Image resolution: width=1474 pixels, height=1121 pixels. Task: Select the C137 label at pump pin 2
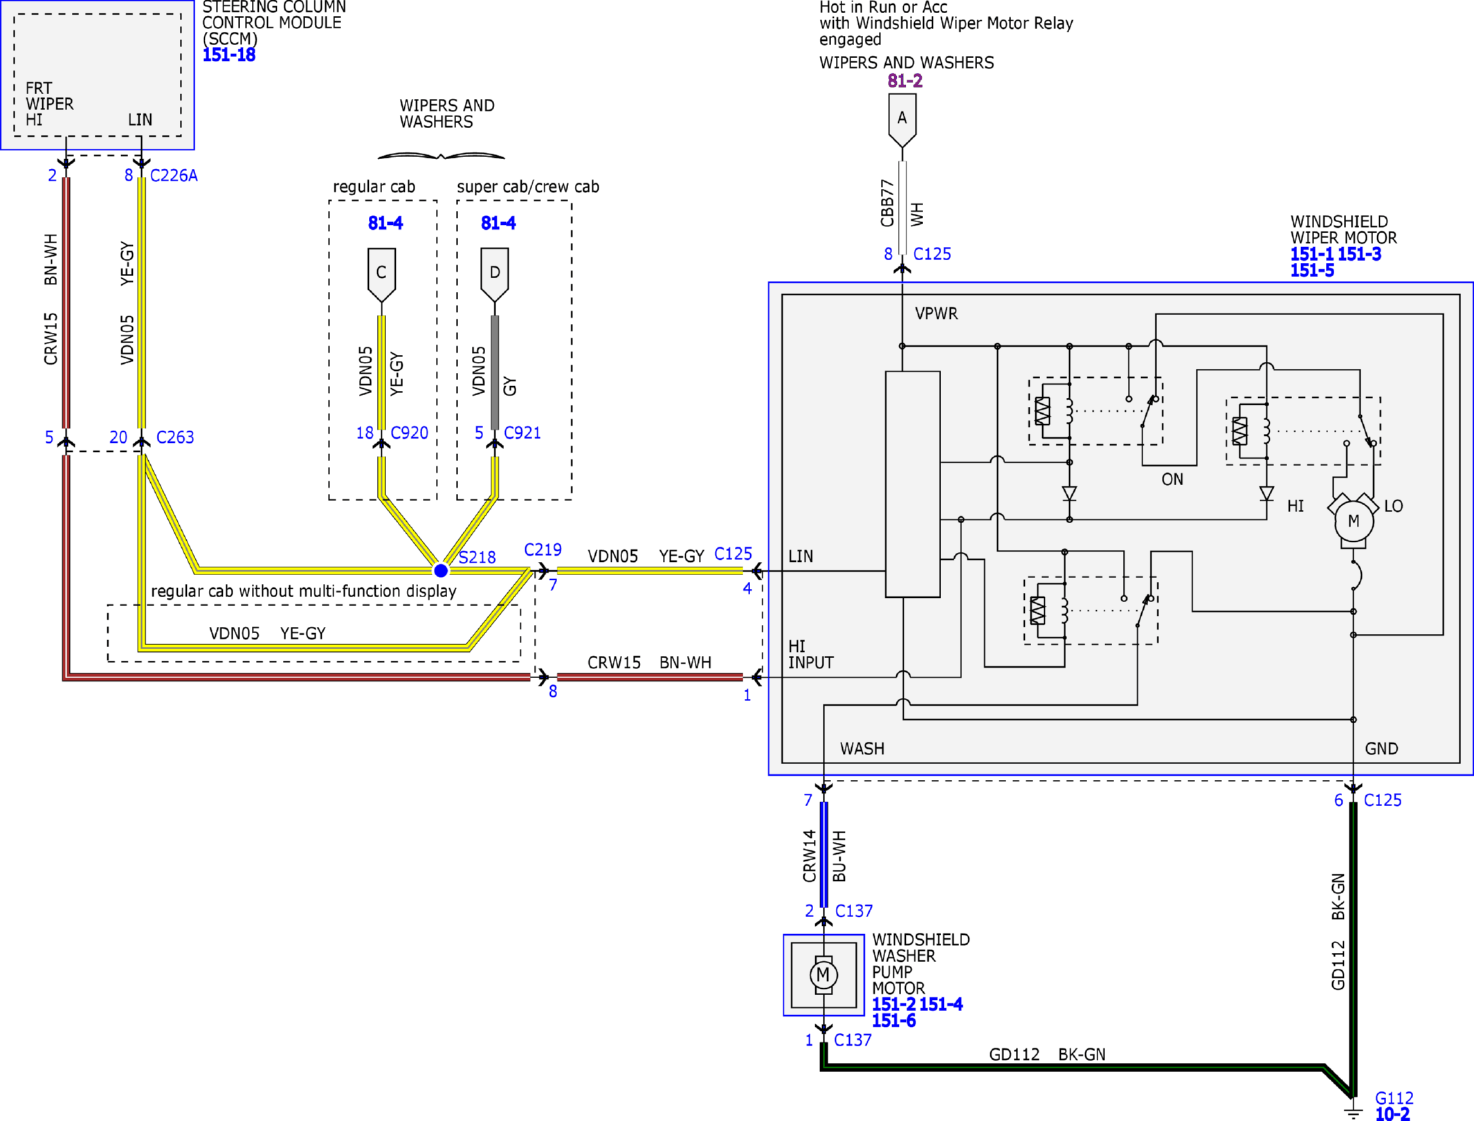pos(854,911)
